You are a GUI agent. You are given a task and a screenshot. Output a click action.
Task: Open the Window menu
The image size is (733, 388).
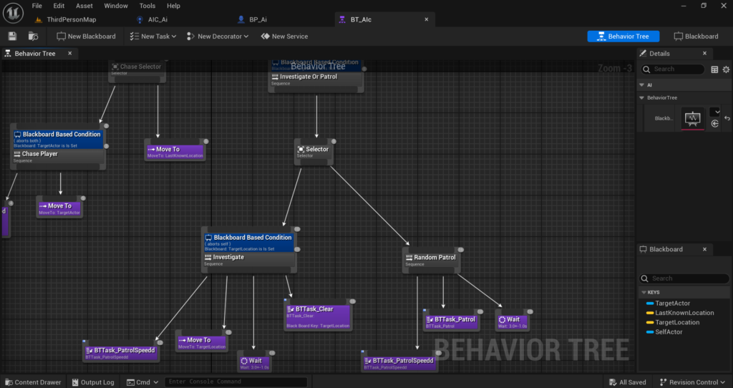pyautogui.click(x=116, y=6)
